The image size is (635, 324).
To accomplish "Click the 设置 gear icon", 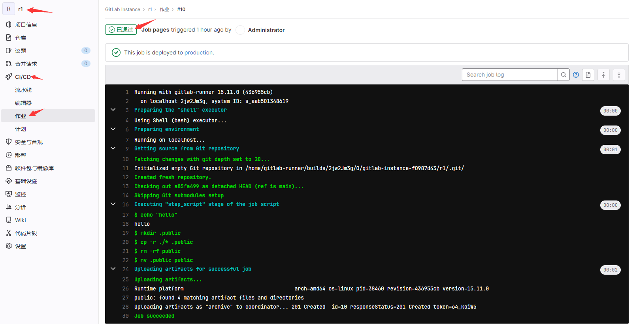I will pyautogui.click(x=9, y=246).
